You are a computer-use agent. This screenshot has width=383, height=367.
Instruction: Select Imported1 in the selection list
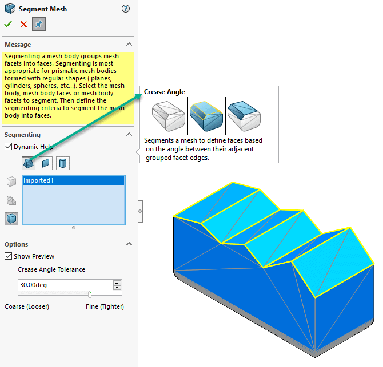[74, 181]
